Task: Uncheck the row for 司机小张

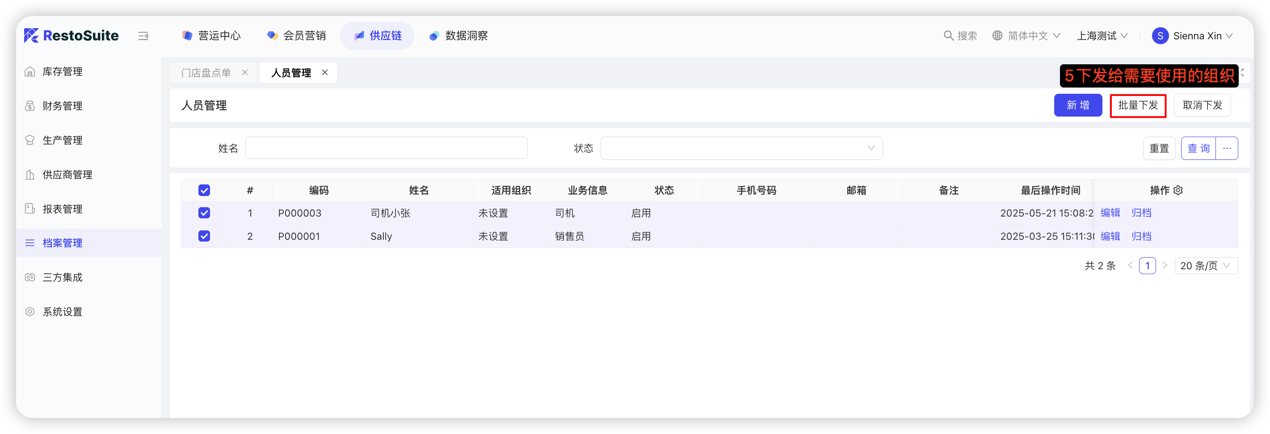Action: (x=204, y=213)
